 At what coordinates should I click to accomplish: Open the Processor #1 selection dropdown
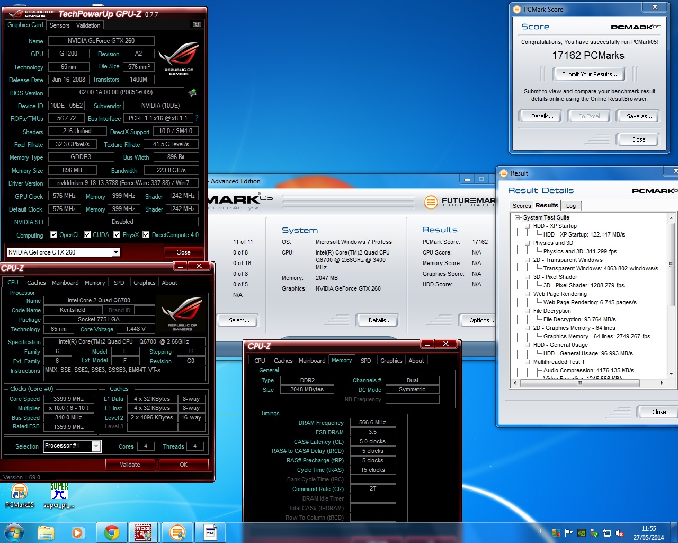click(96, 446)
